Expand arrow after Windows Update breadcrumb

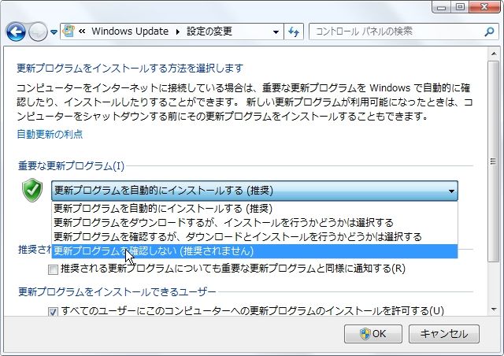point(178,32)
